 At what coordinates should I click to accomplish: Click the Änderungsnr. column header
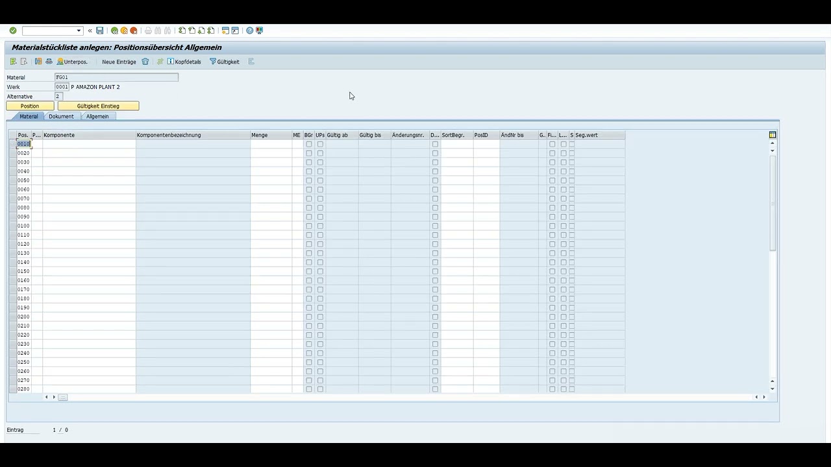[410, 135]
